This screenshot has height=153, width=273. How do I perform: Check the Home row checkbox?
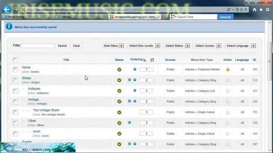pyautogui.click(x=15, y=70)
